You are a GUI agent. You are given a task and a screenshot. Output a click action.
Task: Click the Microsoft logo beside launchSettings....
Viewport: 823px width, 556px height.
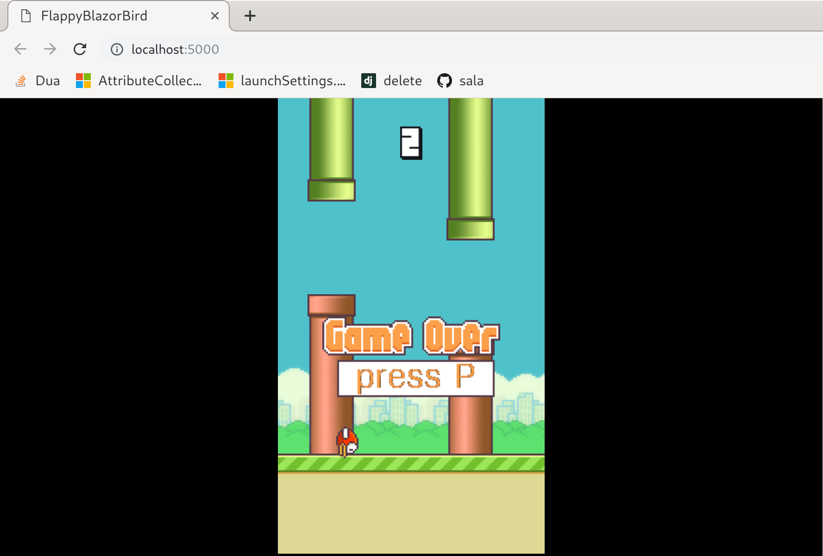click(226, 81)
